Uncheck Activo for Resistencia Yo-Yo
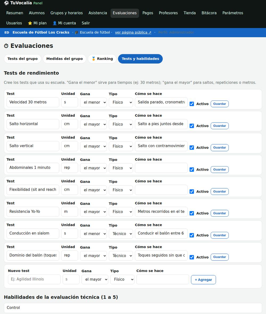Screen dimensions: 266x314 [192, 213]
